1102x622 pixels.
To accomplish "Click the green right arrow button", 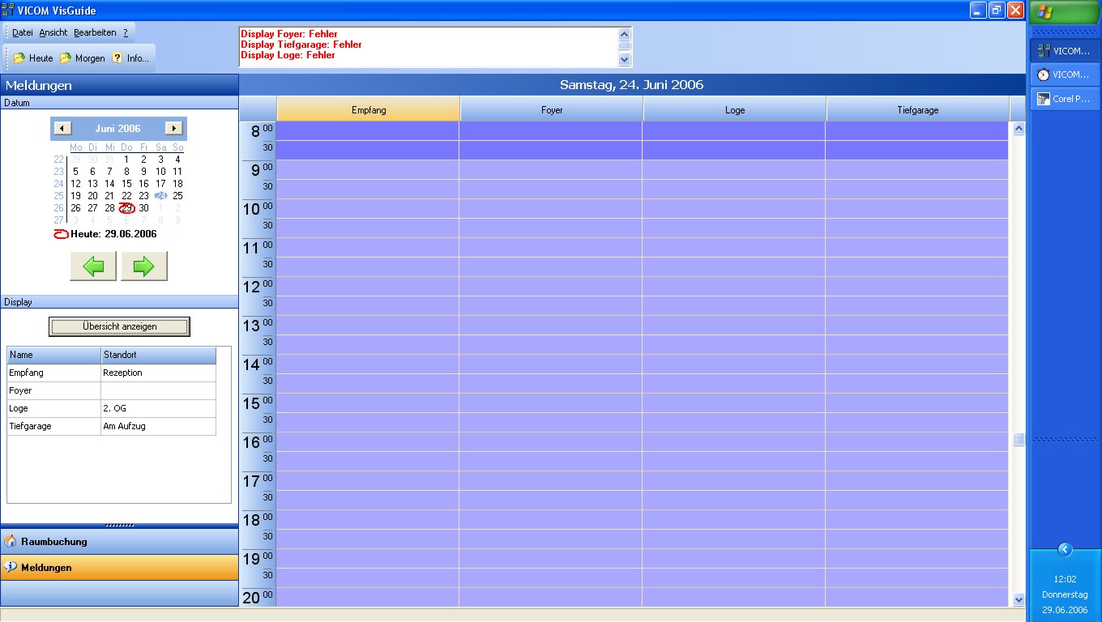I will point(143,266).
